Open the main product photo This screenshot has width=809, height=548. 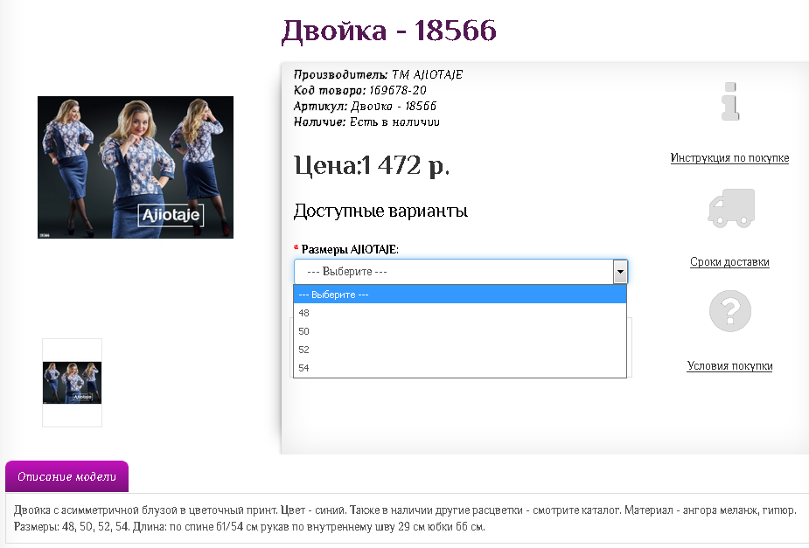136,167
